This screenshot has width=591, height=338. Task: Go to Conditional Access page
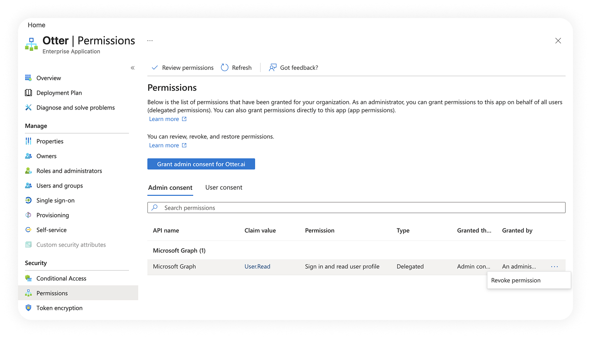[61, 278]
